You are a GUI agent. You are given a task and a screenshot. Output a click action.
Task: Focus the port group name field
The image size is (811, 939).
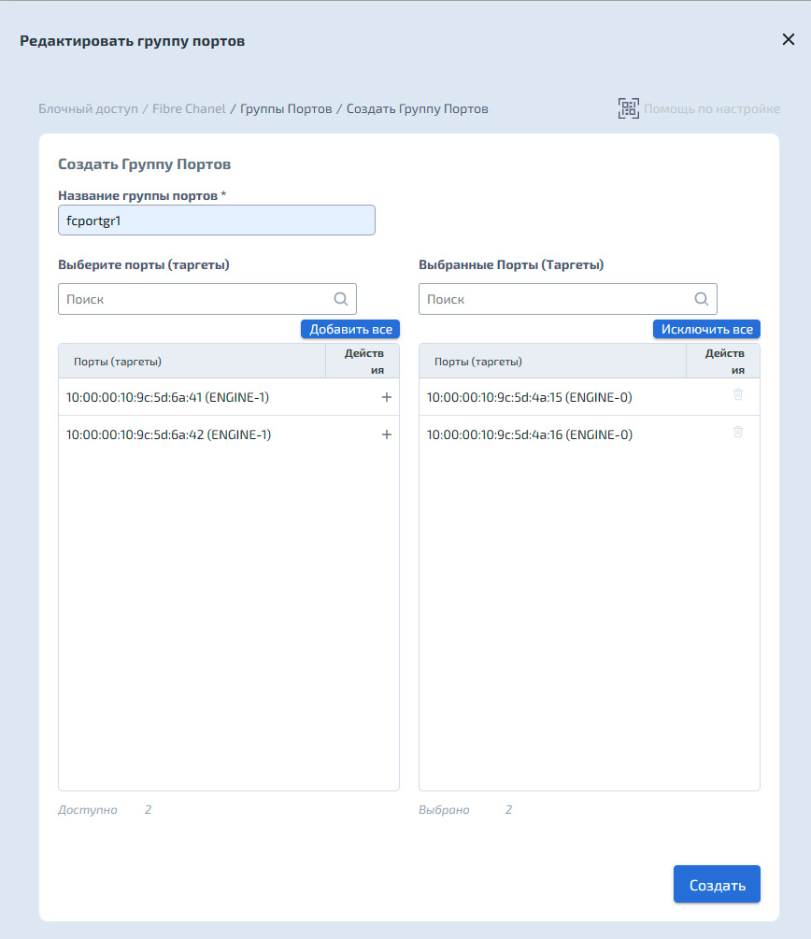217,221
